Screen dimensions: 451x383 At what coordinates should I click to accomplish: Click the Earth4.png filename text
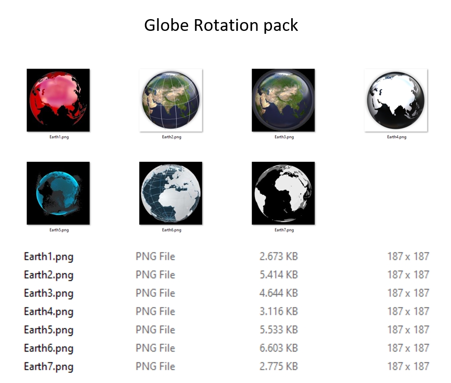49,311
